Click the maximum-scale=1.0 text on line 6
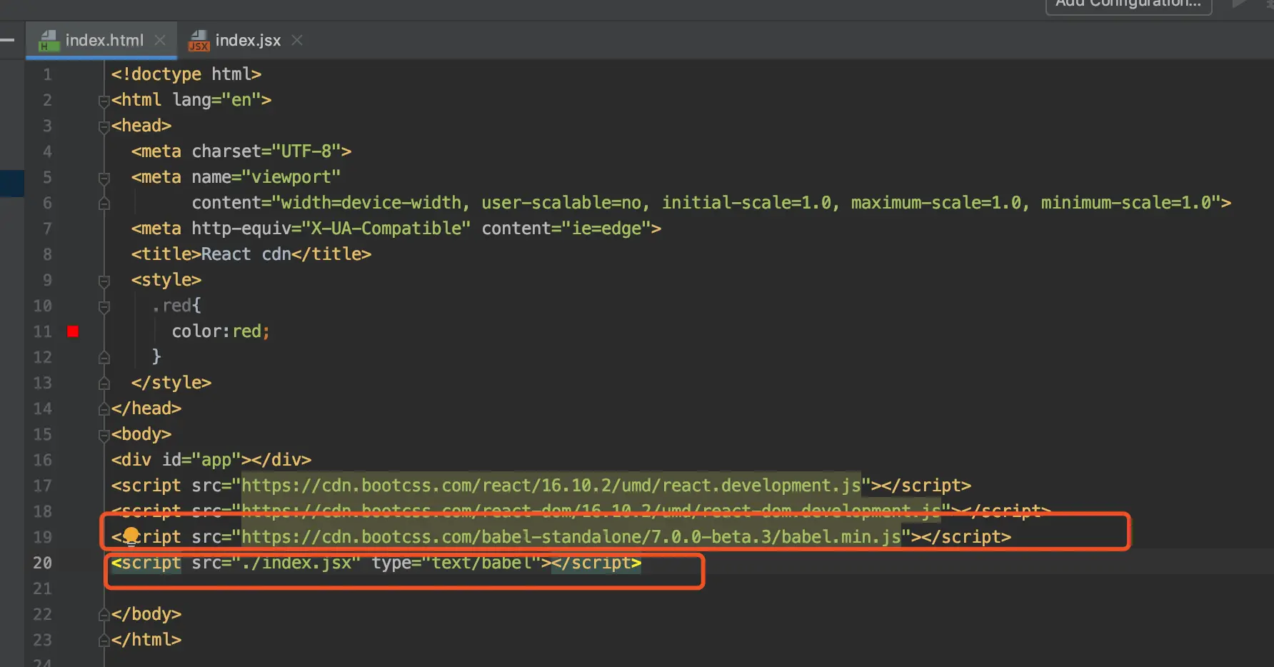This screenshot has height=667, width=1274. coord(936,203)
